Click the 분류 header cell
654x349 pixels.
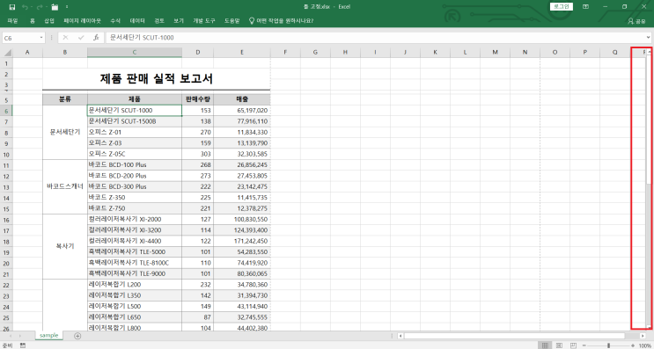pos(64,99)
